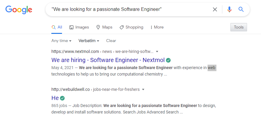Image resolution: width=261 pixels, height=122 pixels.
Task: Select the All results tab
Action: [57, 27]
